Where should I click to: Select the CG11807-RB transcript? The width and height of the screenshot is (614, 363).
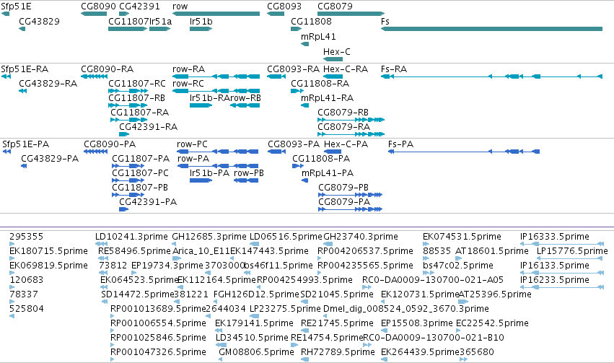(128, 105)
